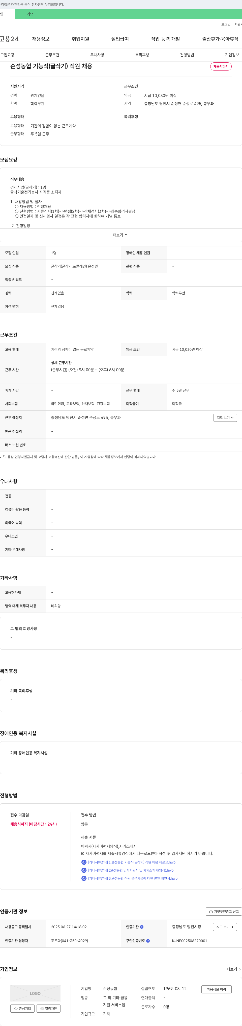
Task: Click 퇴직금 value in 퇴직급여 row
Action: pyautogui.click(x=177, y=404)
